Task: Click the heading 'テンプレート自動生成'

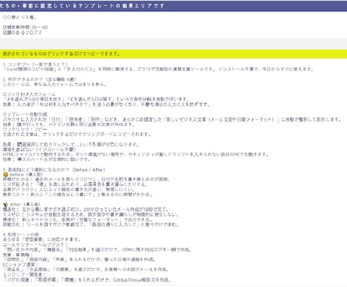Action: 25,114
